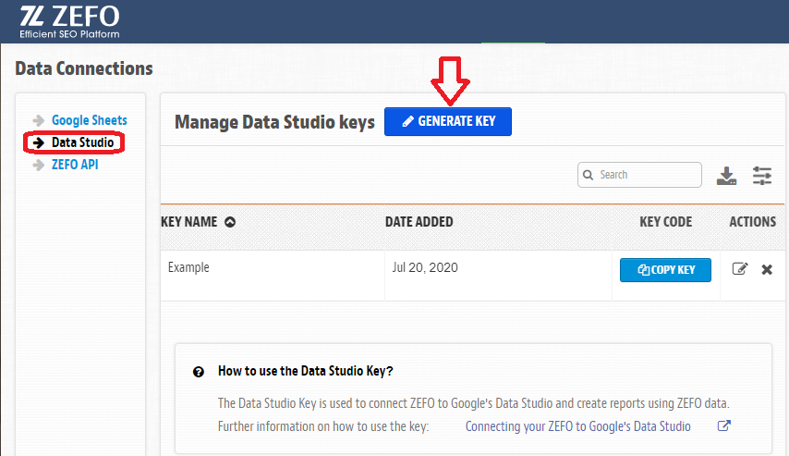Click the Manage Data Studio keys heading

274,122
